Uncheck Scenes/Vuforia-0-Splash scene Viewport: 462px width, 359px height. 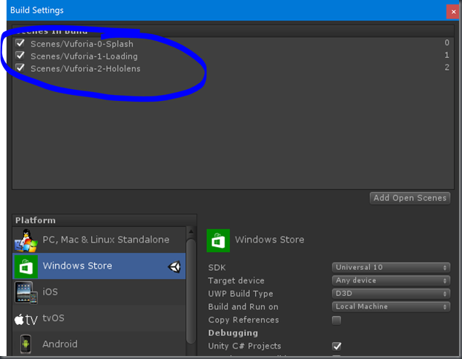coord(20,43)
